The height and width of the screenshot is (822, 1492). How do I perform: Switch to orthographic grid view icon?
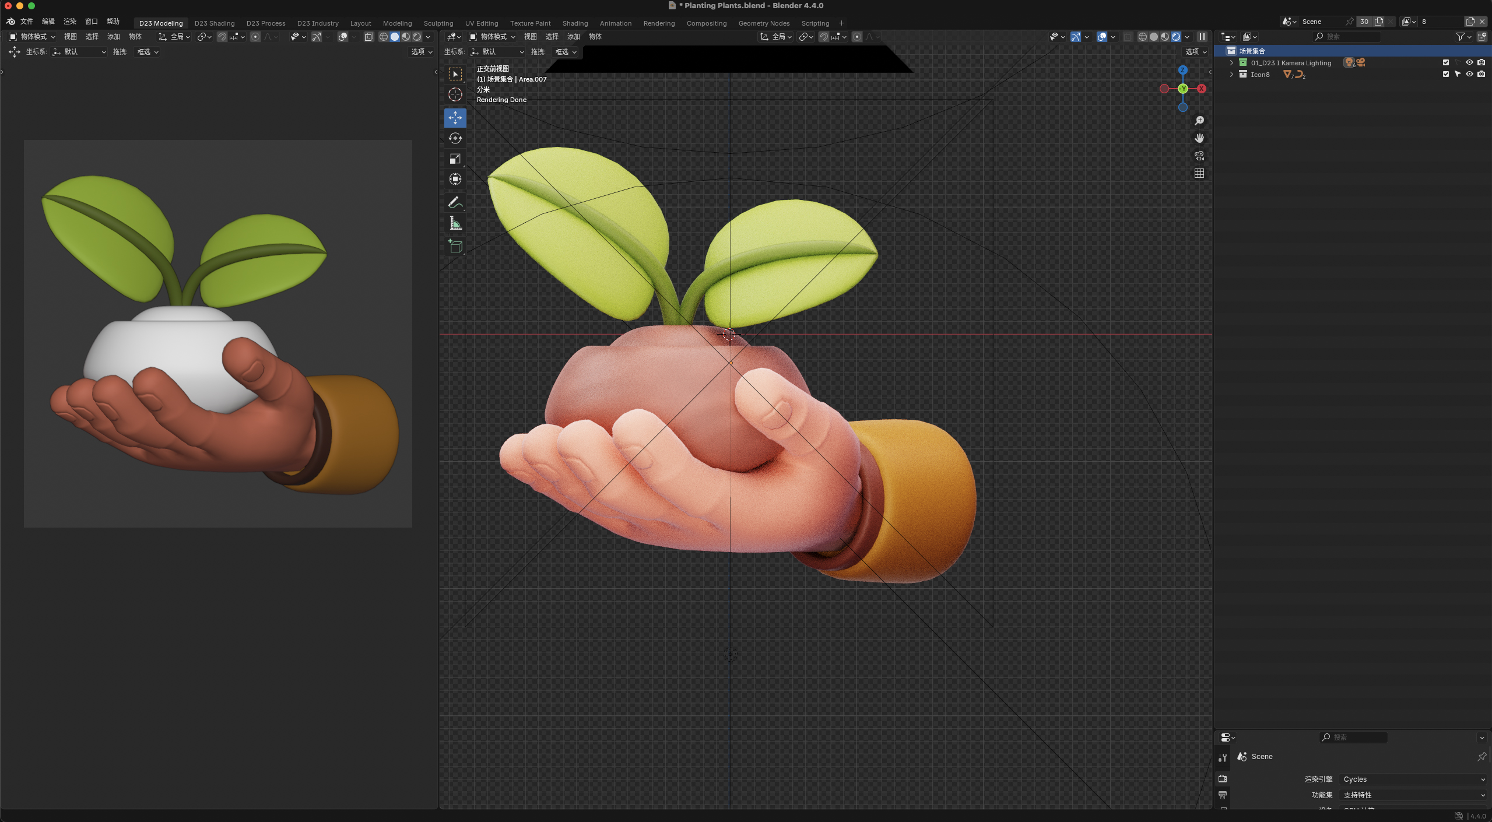pos(1199,173)
